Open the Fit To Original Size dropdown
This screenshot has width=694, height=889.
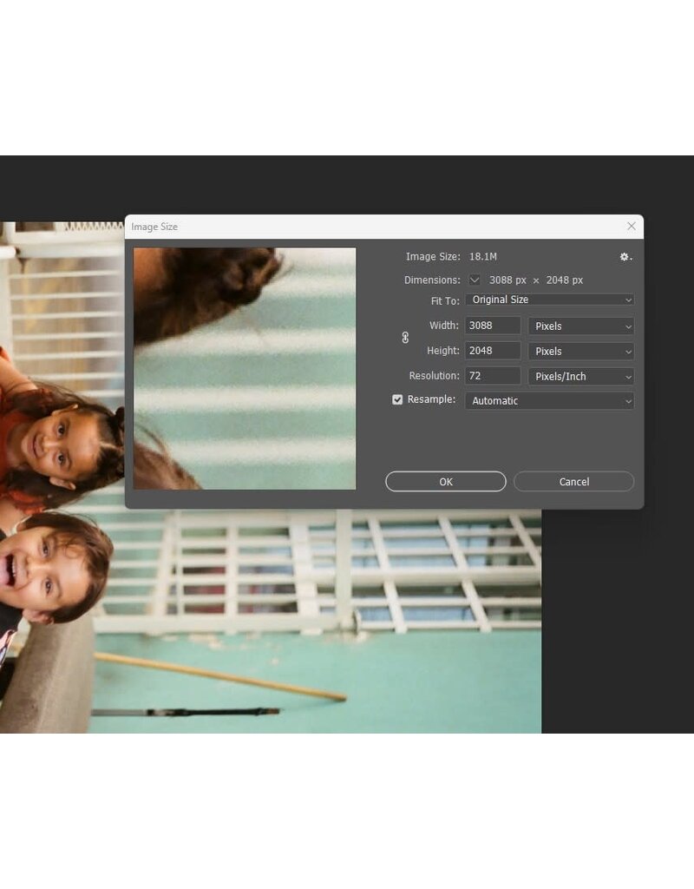549,300
